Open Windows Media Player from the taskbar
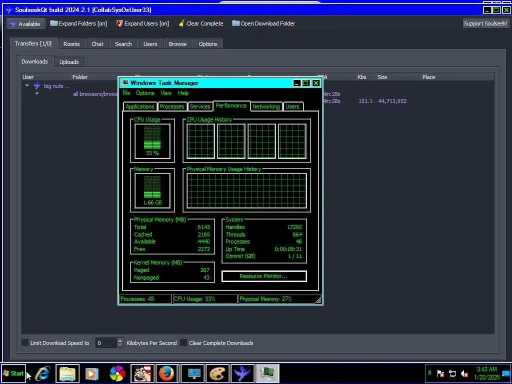The image size is (512, 384). 92,373
